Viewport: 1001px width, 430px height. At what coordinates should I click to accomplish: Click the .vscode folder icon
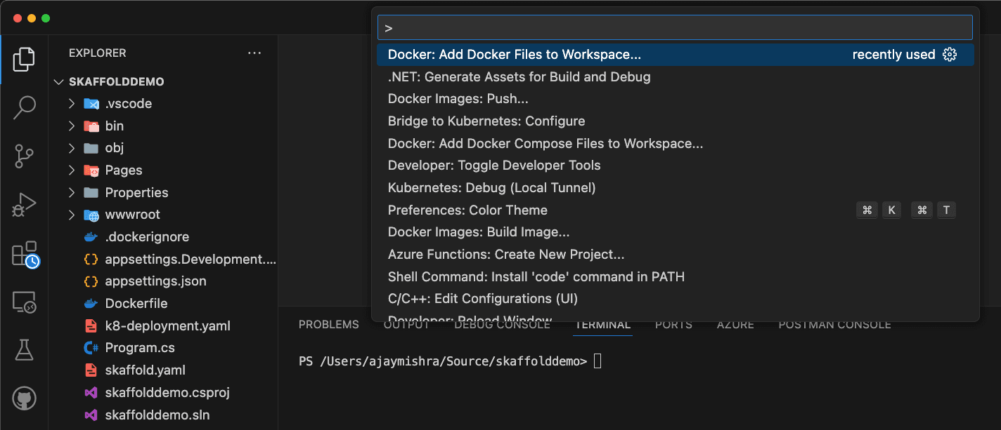(91, 104)
